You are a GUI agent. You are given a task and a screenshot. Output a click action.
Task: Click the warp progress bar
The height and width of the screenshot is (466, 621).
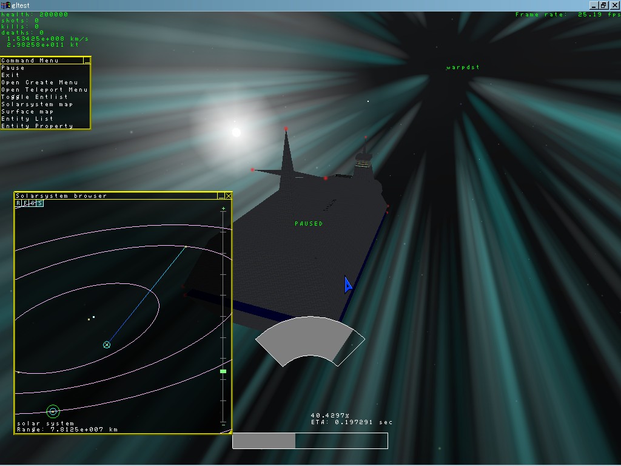tap(310, 441)
